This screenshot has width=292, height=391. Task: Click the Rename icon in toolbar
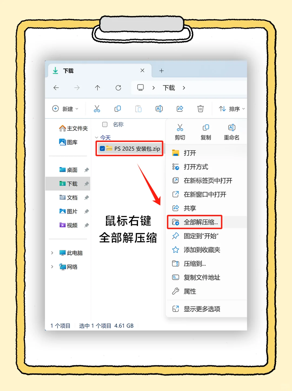click(x=159, y=109)
